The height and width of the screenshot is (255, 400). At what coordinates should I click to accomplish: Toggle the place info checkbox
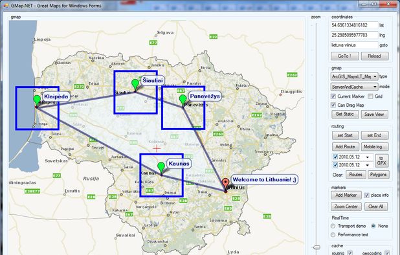tap(366, 195)
